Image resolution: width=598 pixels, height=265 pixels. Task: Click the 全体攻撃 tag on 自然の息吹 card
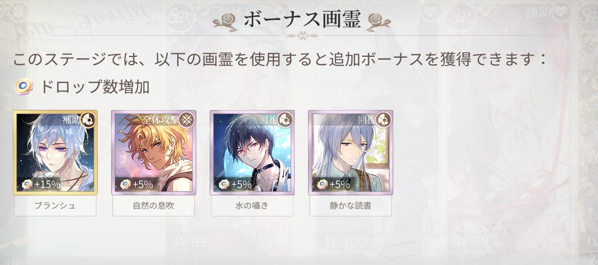pos(160,120)
